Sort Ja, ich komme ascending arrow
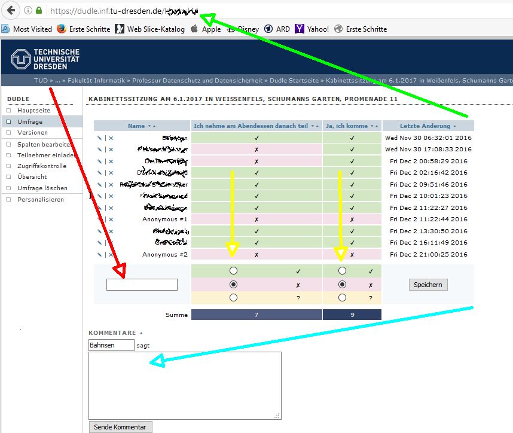Viewport: 513px width, 433px height. click(x=377, y=126)
